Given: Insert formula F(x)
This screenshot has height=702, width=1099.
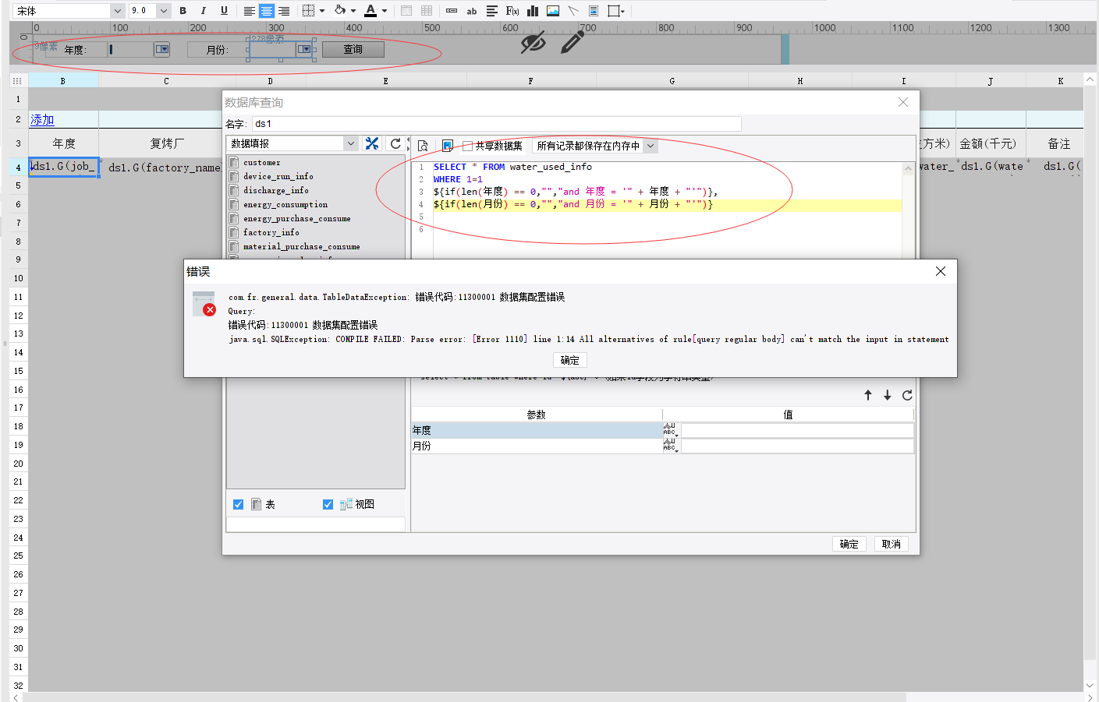Looking at the screenshot, I should pyautogui.click(x=512, y=11).
